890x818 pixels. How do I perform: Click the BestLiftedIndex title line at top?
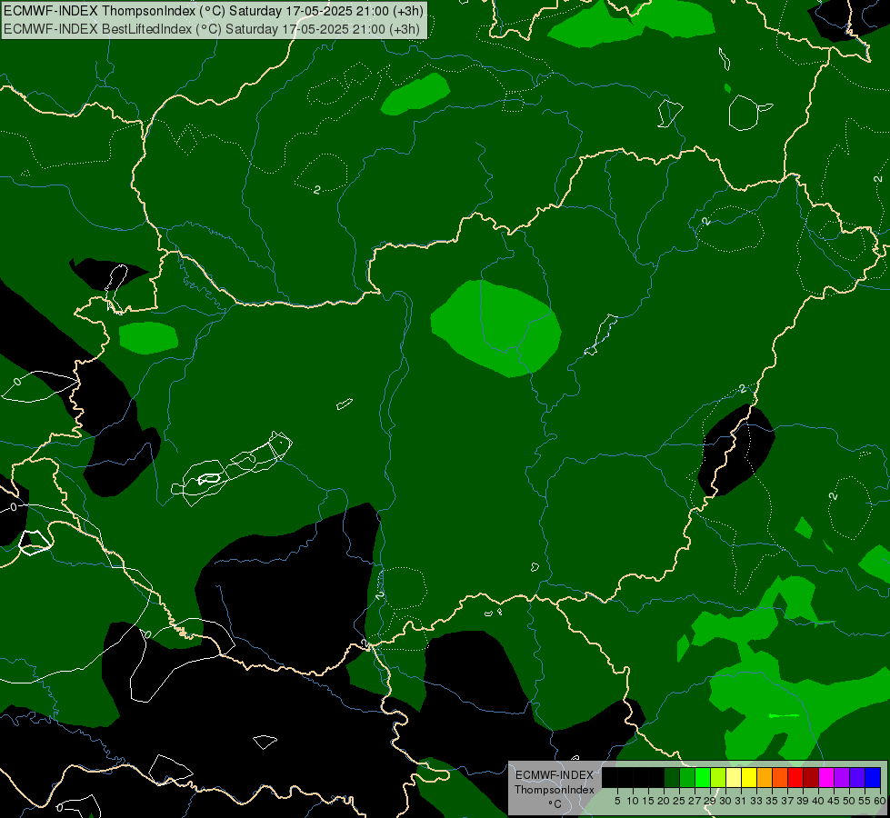coord(212,28)
